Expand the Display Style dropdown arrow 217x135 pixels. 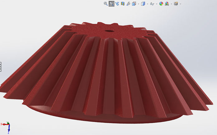(148, 4)
